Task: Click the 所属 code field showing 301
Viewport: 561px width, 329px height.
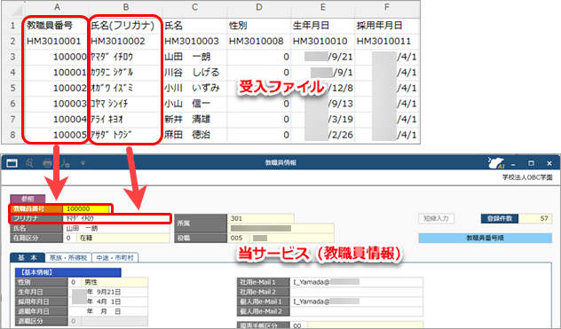Action: (260, 218)
